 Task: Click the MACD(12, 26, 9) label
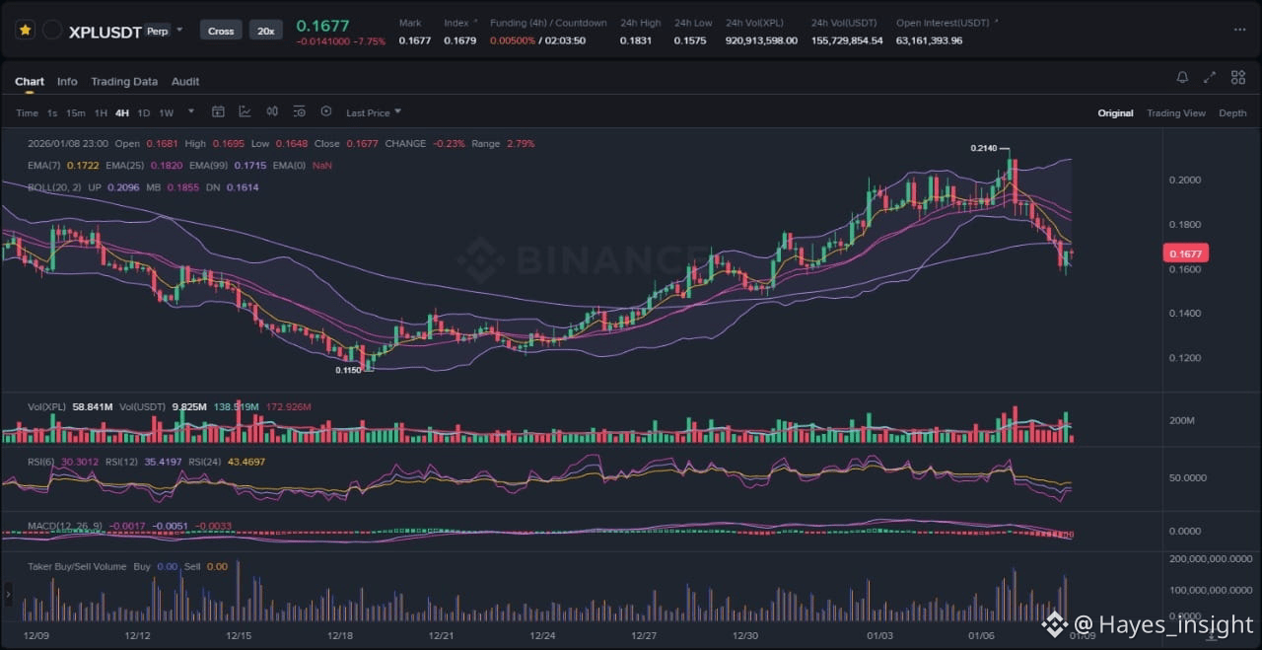(x=65, y=526)
